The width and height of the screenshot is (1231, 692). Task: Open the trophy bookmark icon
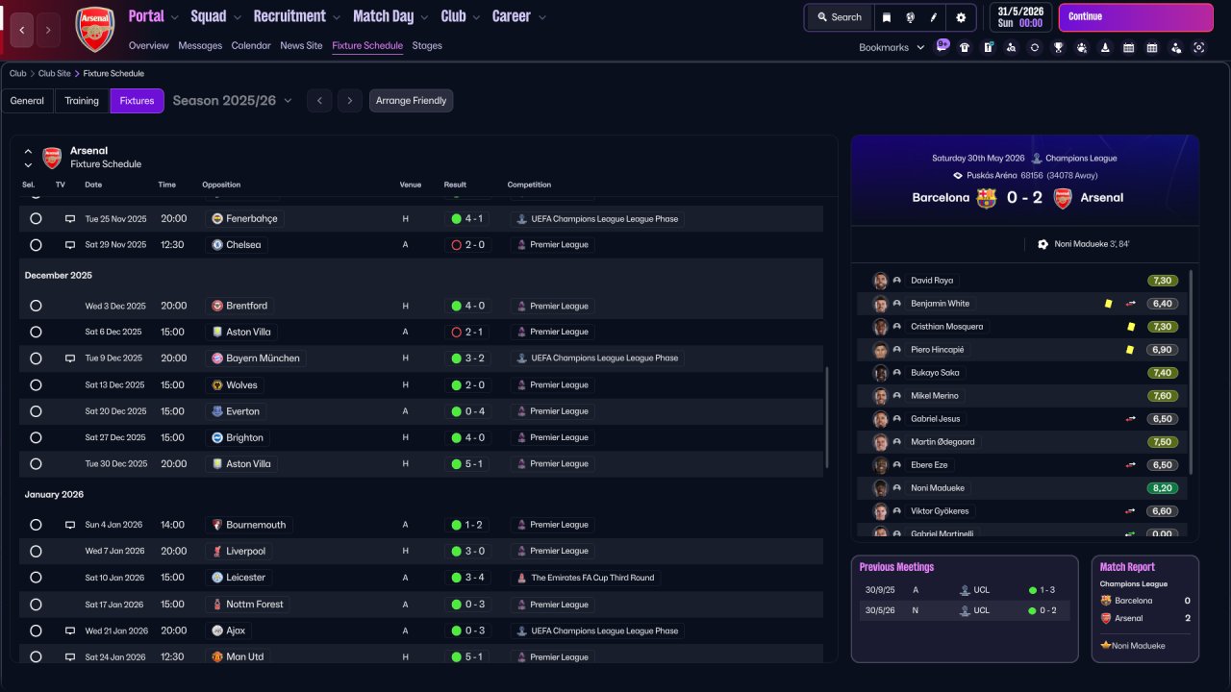tap(1058, 47)
